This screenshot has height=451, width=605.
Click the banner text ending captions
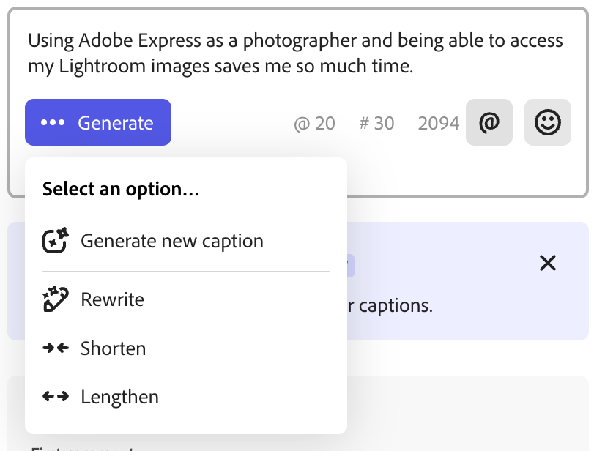pos(390,305)
